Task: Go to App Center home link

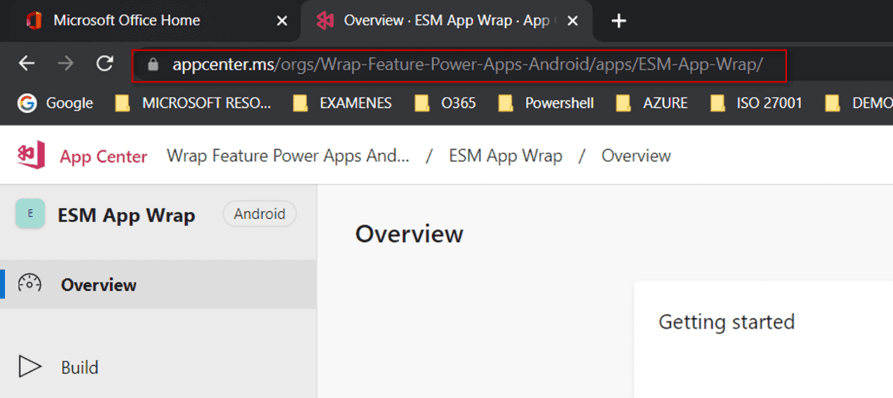Action: (103, 157)
